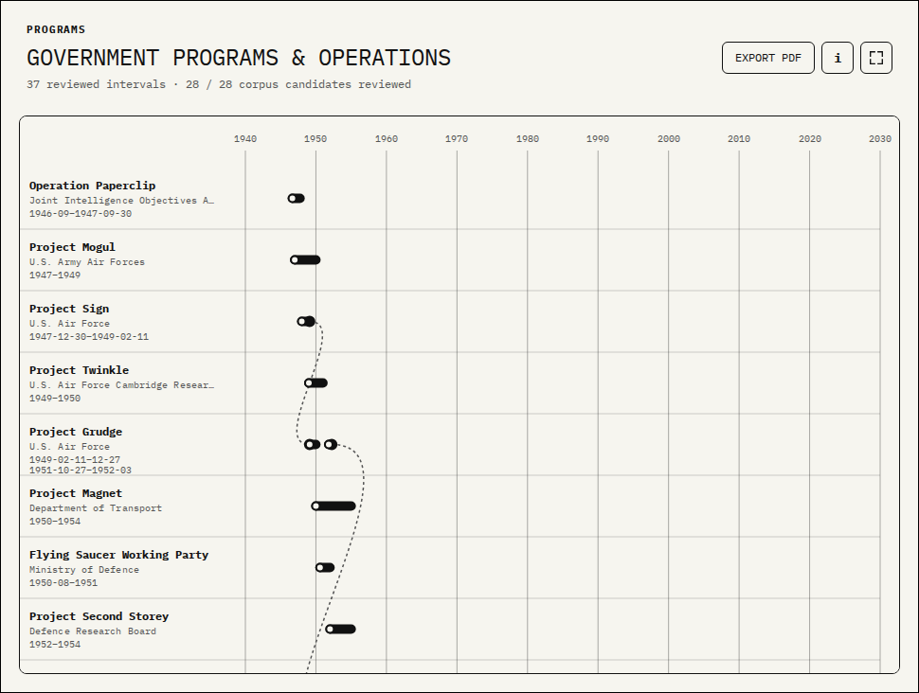Click the 1970 year axis label

[x=457, y=139]
